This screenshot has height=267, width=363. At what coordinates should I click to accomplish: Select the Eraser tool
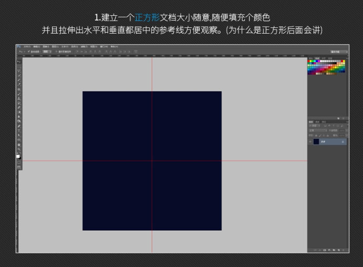(19, 107)
